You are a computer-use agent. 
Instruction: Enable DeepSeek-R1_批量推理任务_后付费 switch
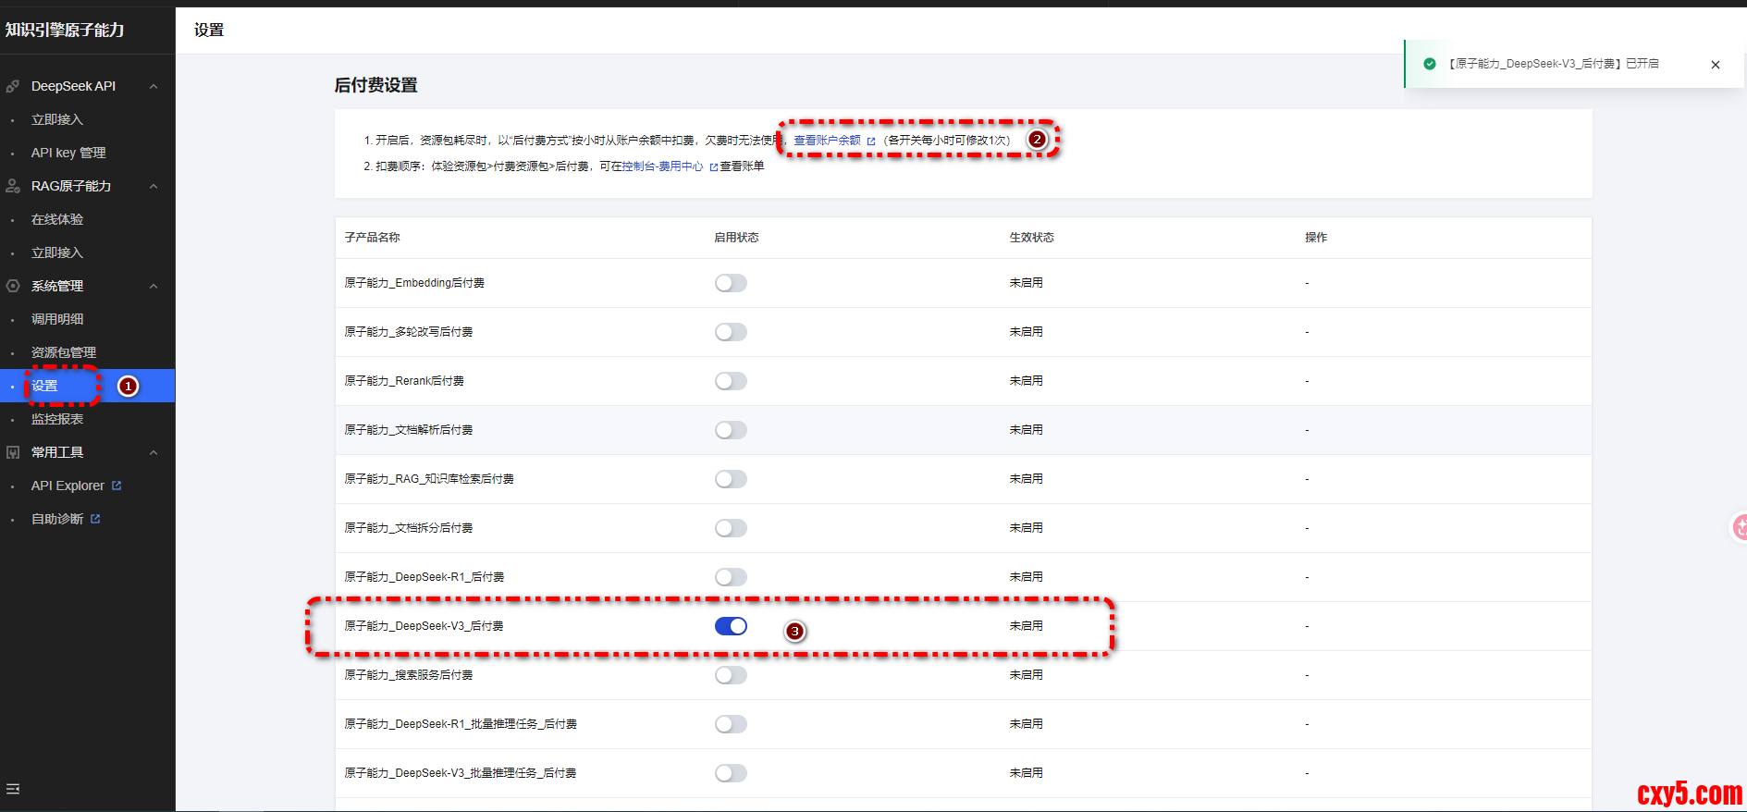[731, 724]
